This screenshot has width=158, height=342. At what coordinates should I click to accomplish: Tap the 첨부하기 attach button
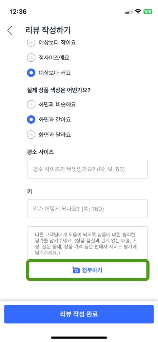[x=87, y=270]
